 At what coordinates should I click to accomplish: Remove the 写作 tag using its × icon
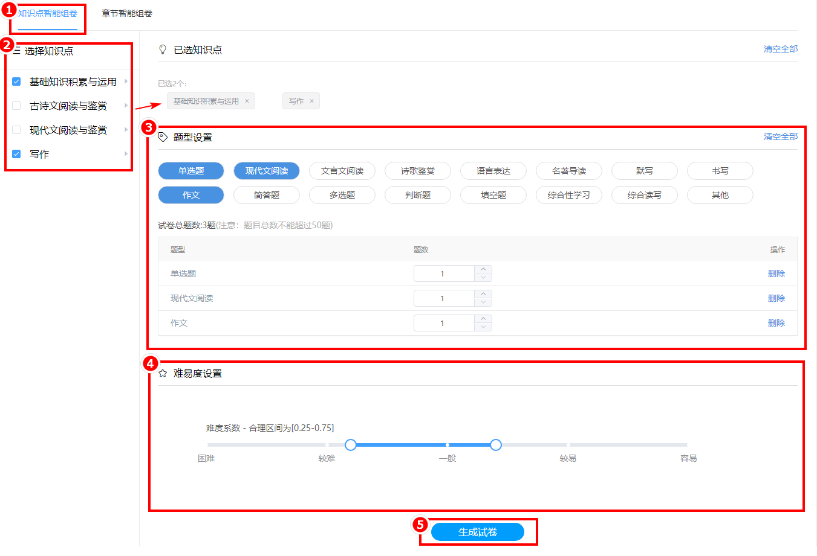pyautogui.click(x=311, y=101)
